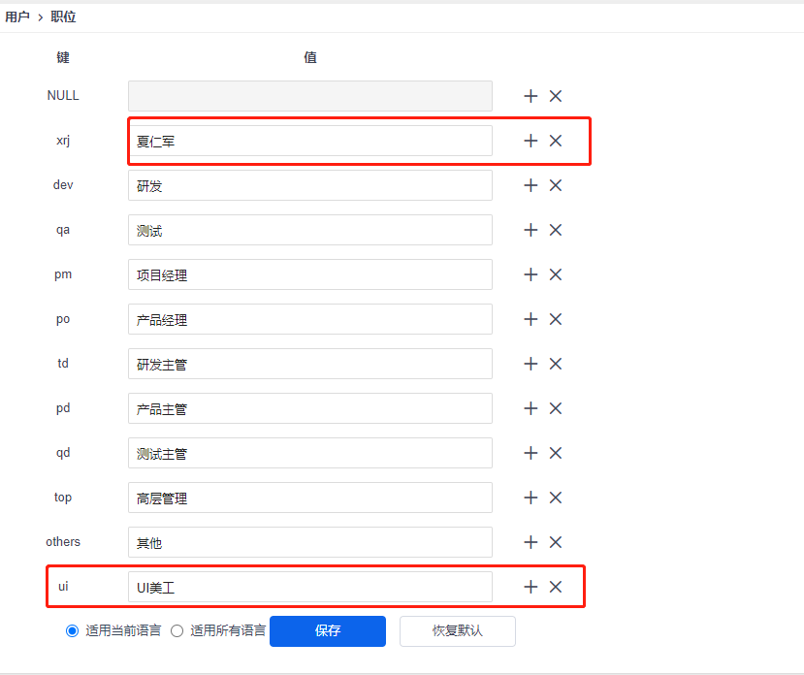This screenshot has width=804, height=675.
Task: Edit the td value 研发主管
Action: [x=310, y=364]
